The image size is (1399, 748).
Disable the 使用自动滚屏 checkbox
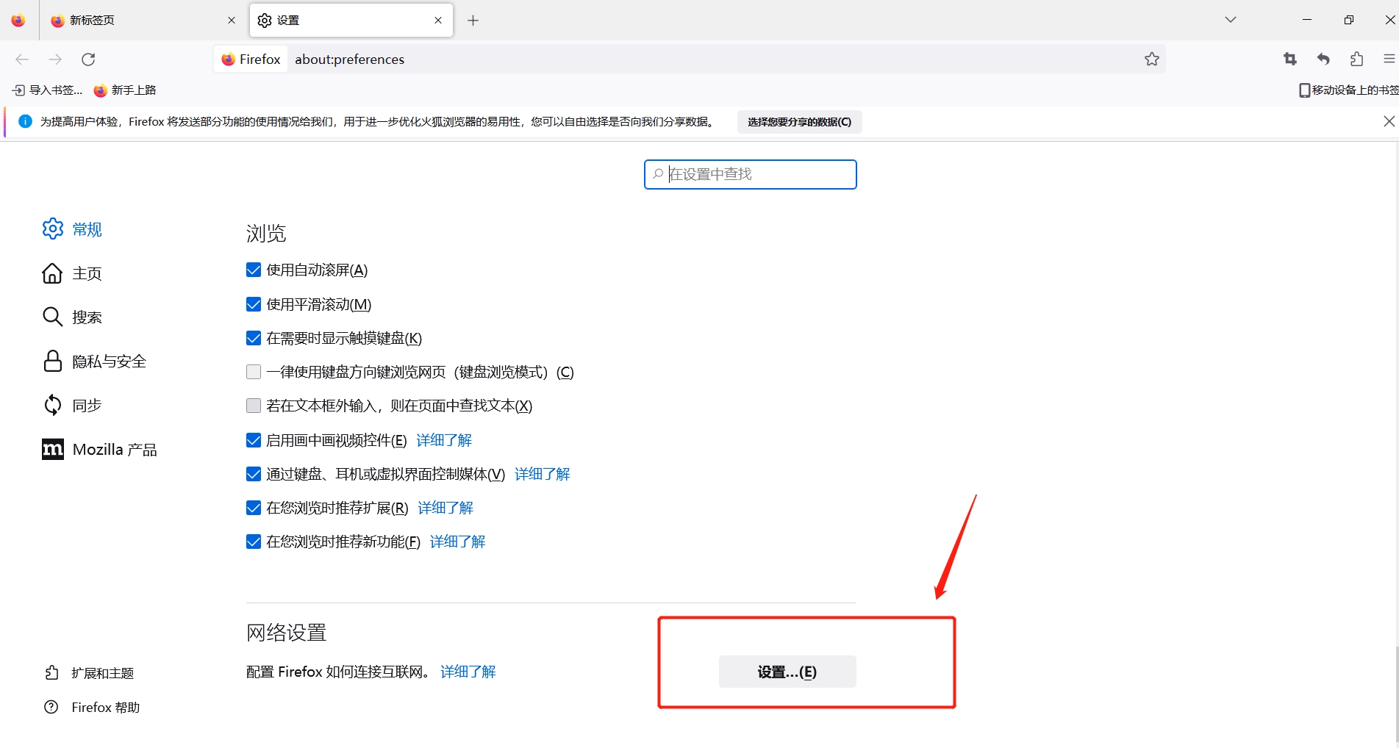tap(254, 270)
